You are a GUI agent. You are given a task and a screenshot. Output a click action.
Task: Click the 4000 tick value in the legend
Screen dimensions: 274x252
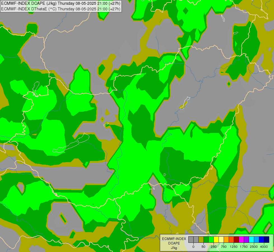[264, 247]
